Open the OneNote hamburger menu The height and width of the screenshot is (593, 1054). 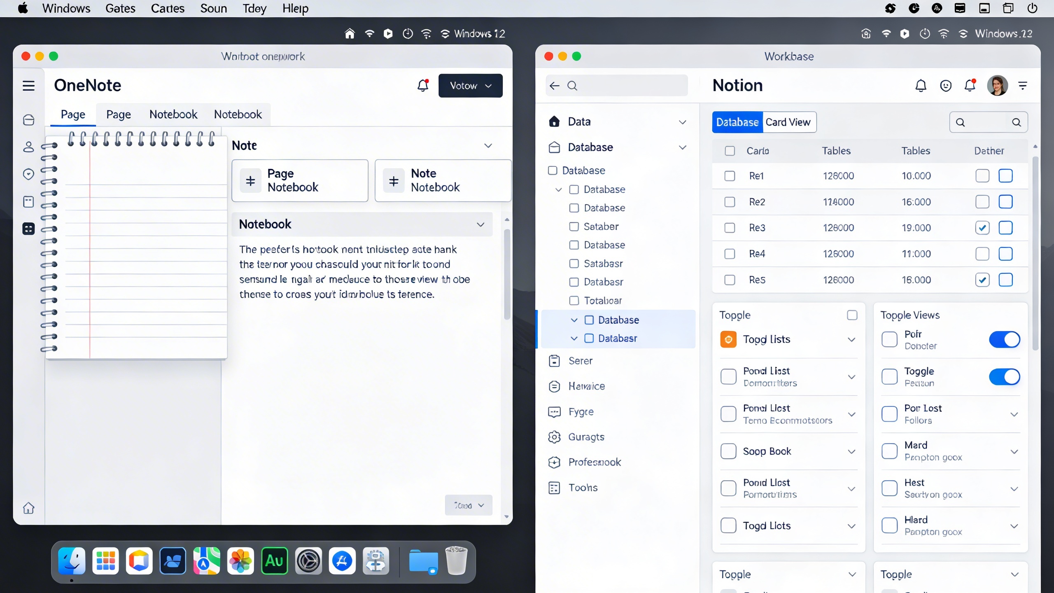(28, 86)
